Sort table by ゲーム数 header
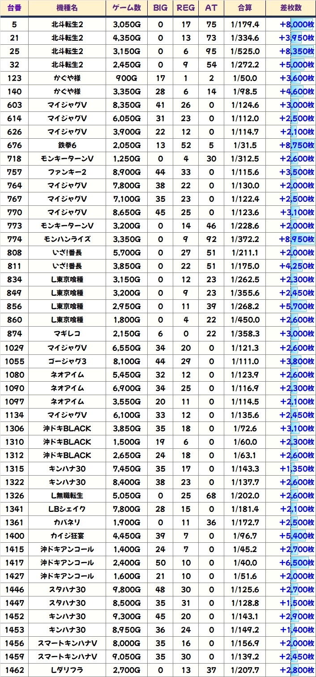The image size is (316, 677). click(127, 8)
